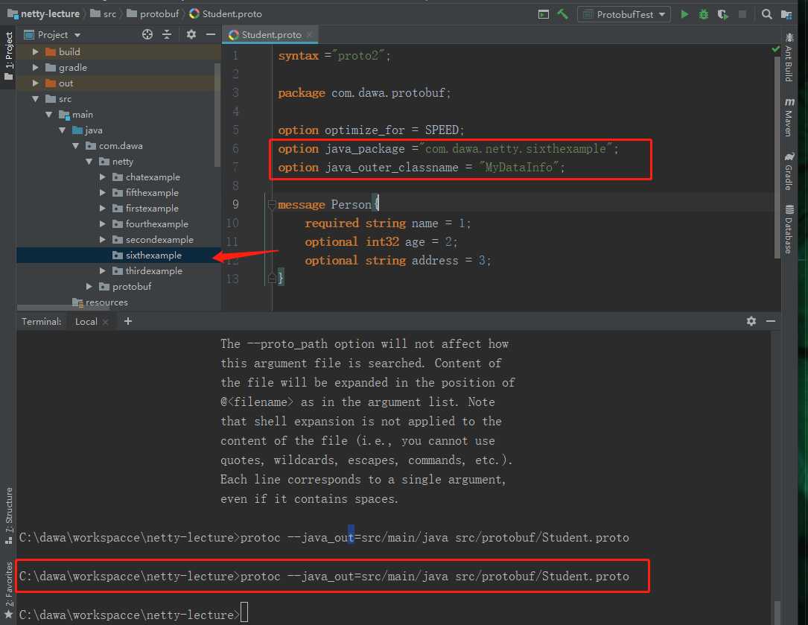Open the Ant Build side panel
Viewport: 808px width, 625px height.
789,57
